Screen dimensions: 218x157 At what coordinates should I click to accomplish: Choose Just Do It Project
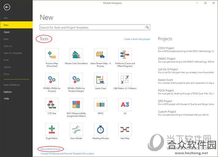(x=186, y=71)
